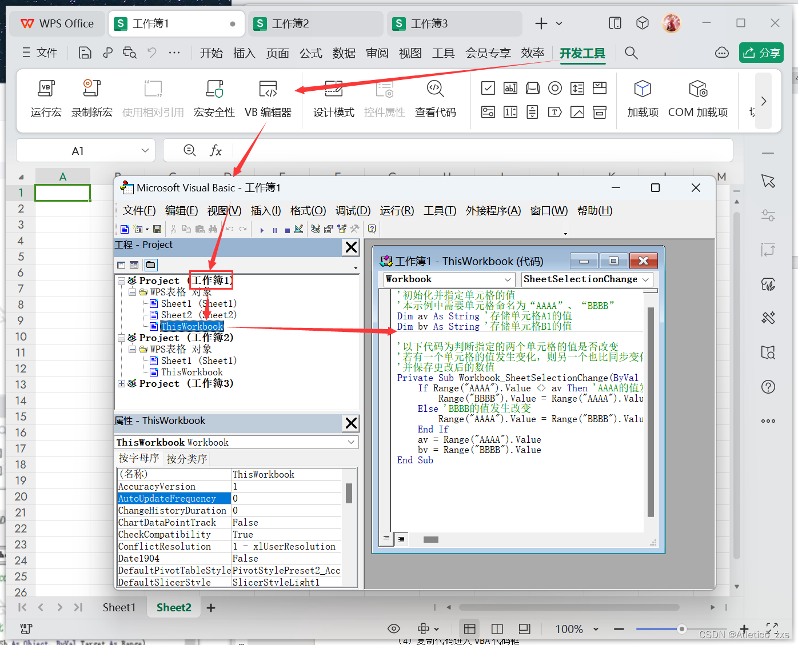Image resolution: width=798 pixels, height=645 pixels.
Task: Insert an image form control
Action: pyautogui.click(x=577, y=112)
